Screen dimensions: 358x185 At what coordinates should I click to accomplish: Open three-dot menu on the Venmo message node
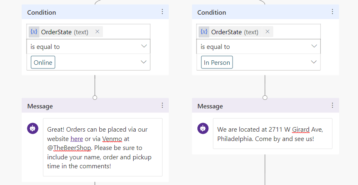click(x=162, y=106)
